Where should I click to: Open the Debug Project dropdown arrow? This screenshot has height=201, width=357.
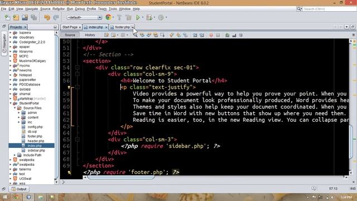click(155, 17)
